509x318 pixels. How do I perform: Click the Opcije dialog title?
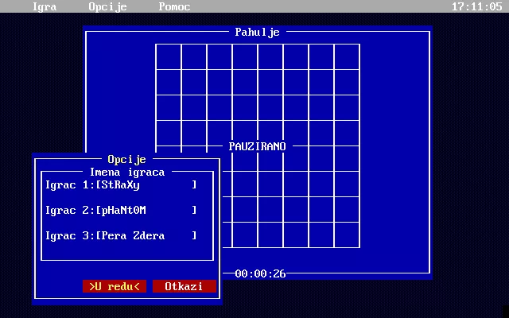pos(127,159)
